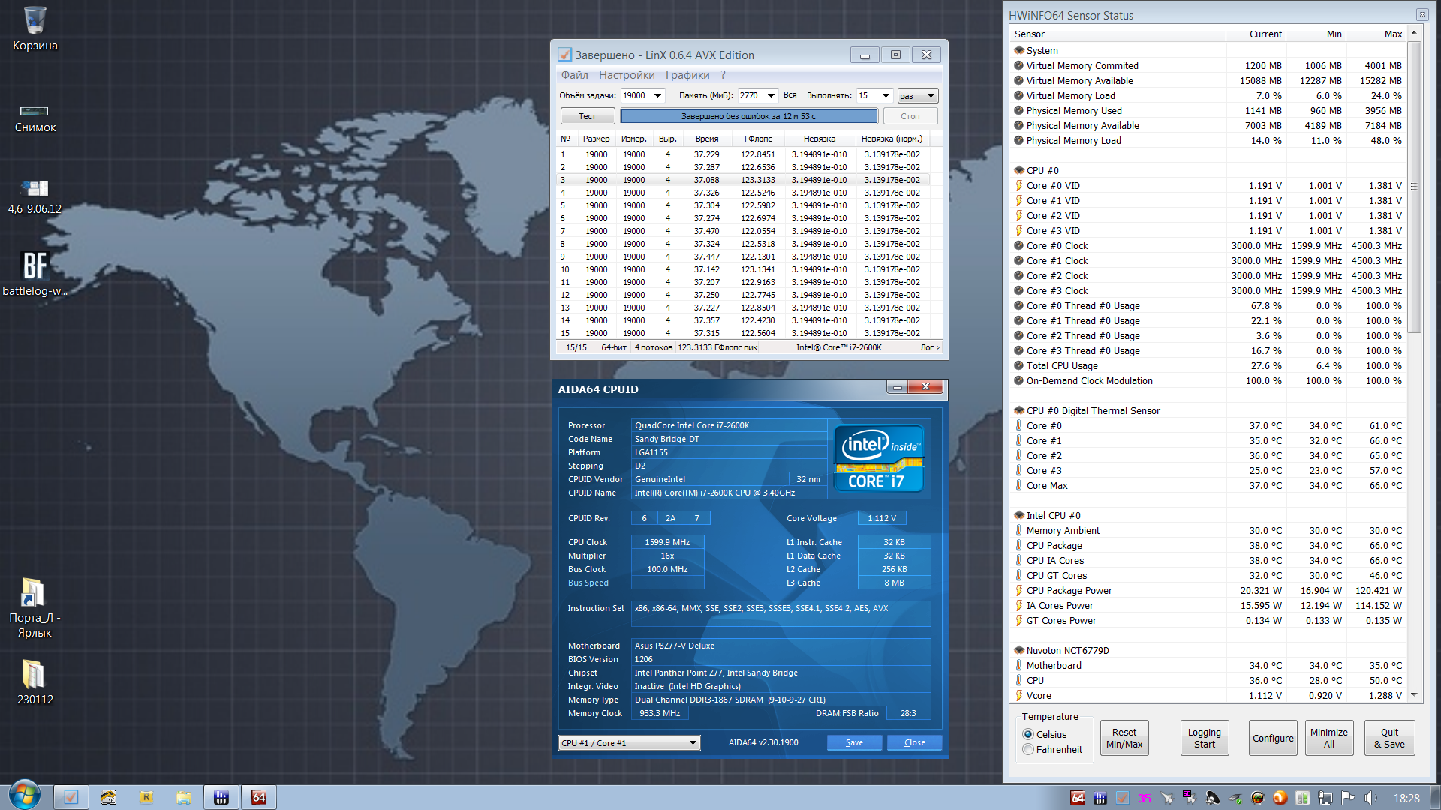Click the Windows Start orb
Screen dimensions: 1441x810
point(24,796)
